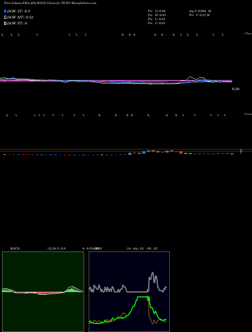Click the magenta DOW PT legend swatch
The height and width of the screenshot is (332, 252).
pyautogui.click(x=5, y=23)
